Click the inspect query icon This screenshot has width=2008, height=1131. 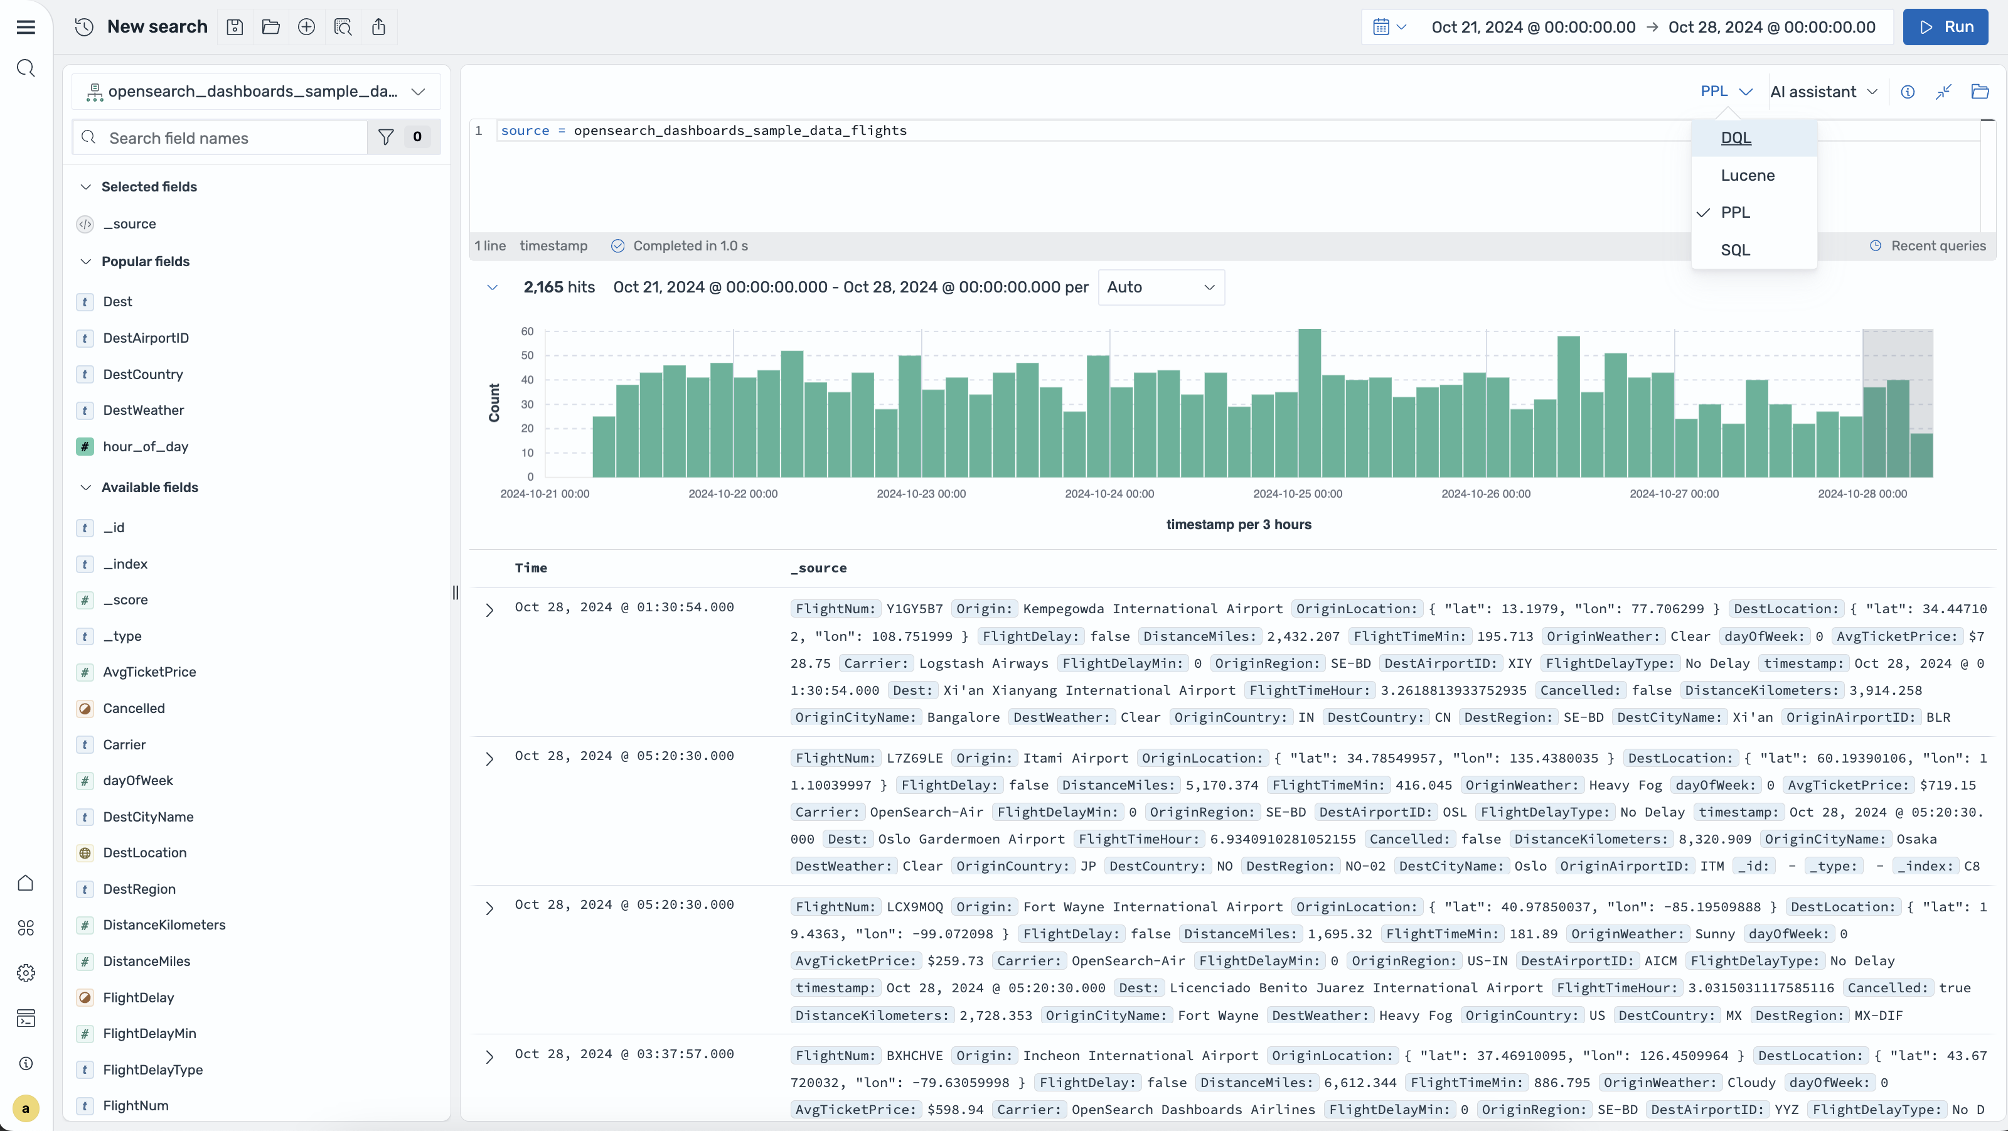click(343, 27)
